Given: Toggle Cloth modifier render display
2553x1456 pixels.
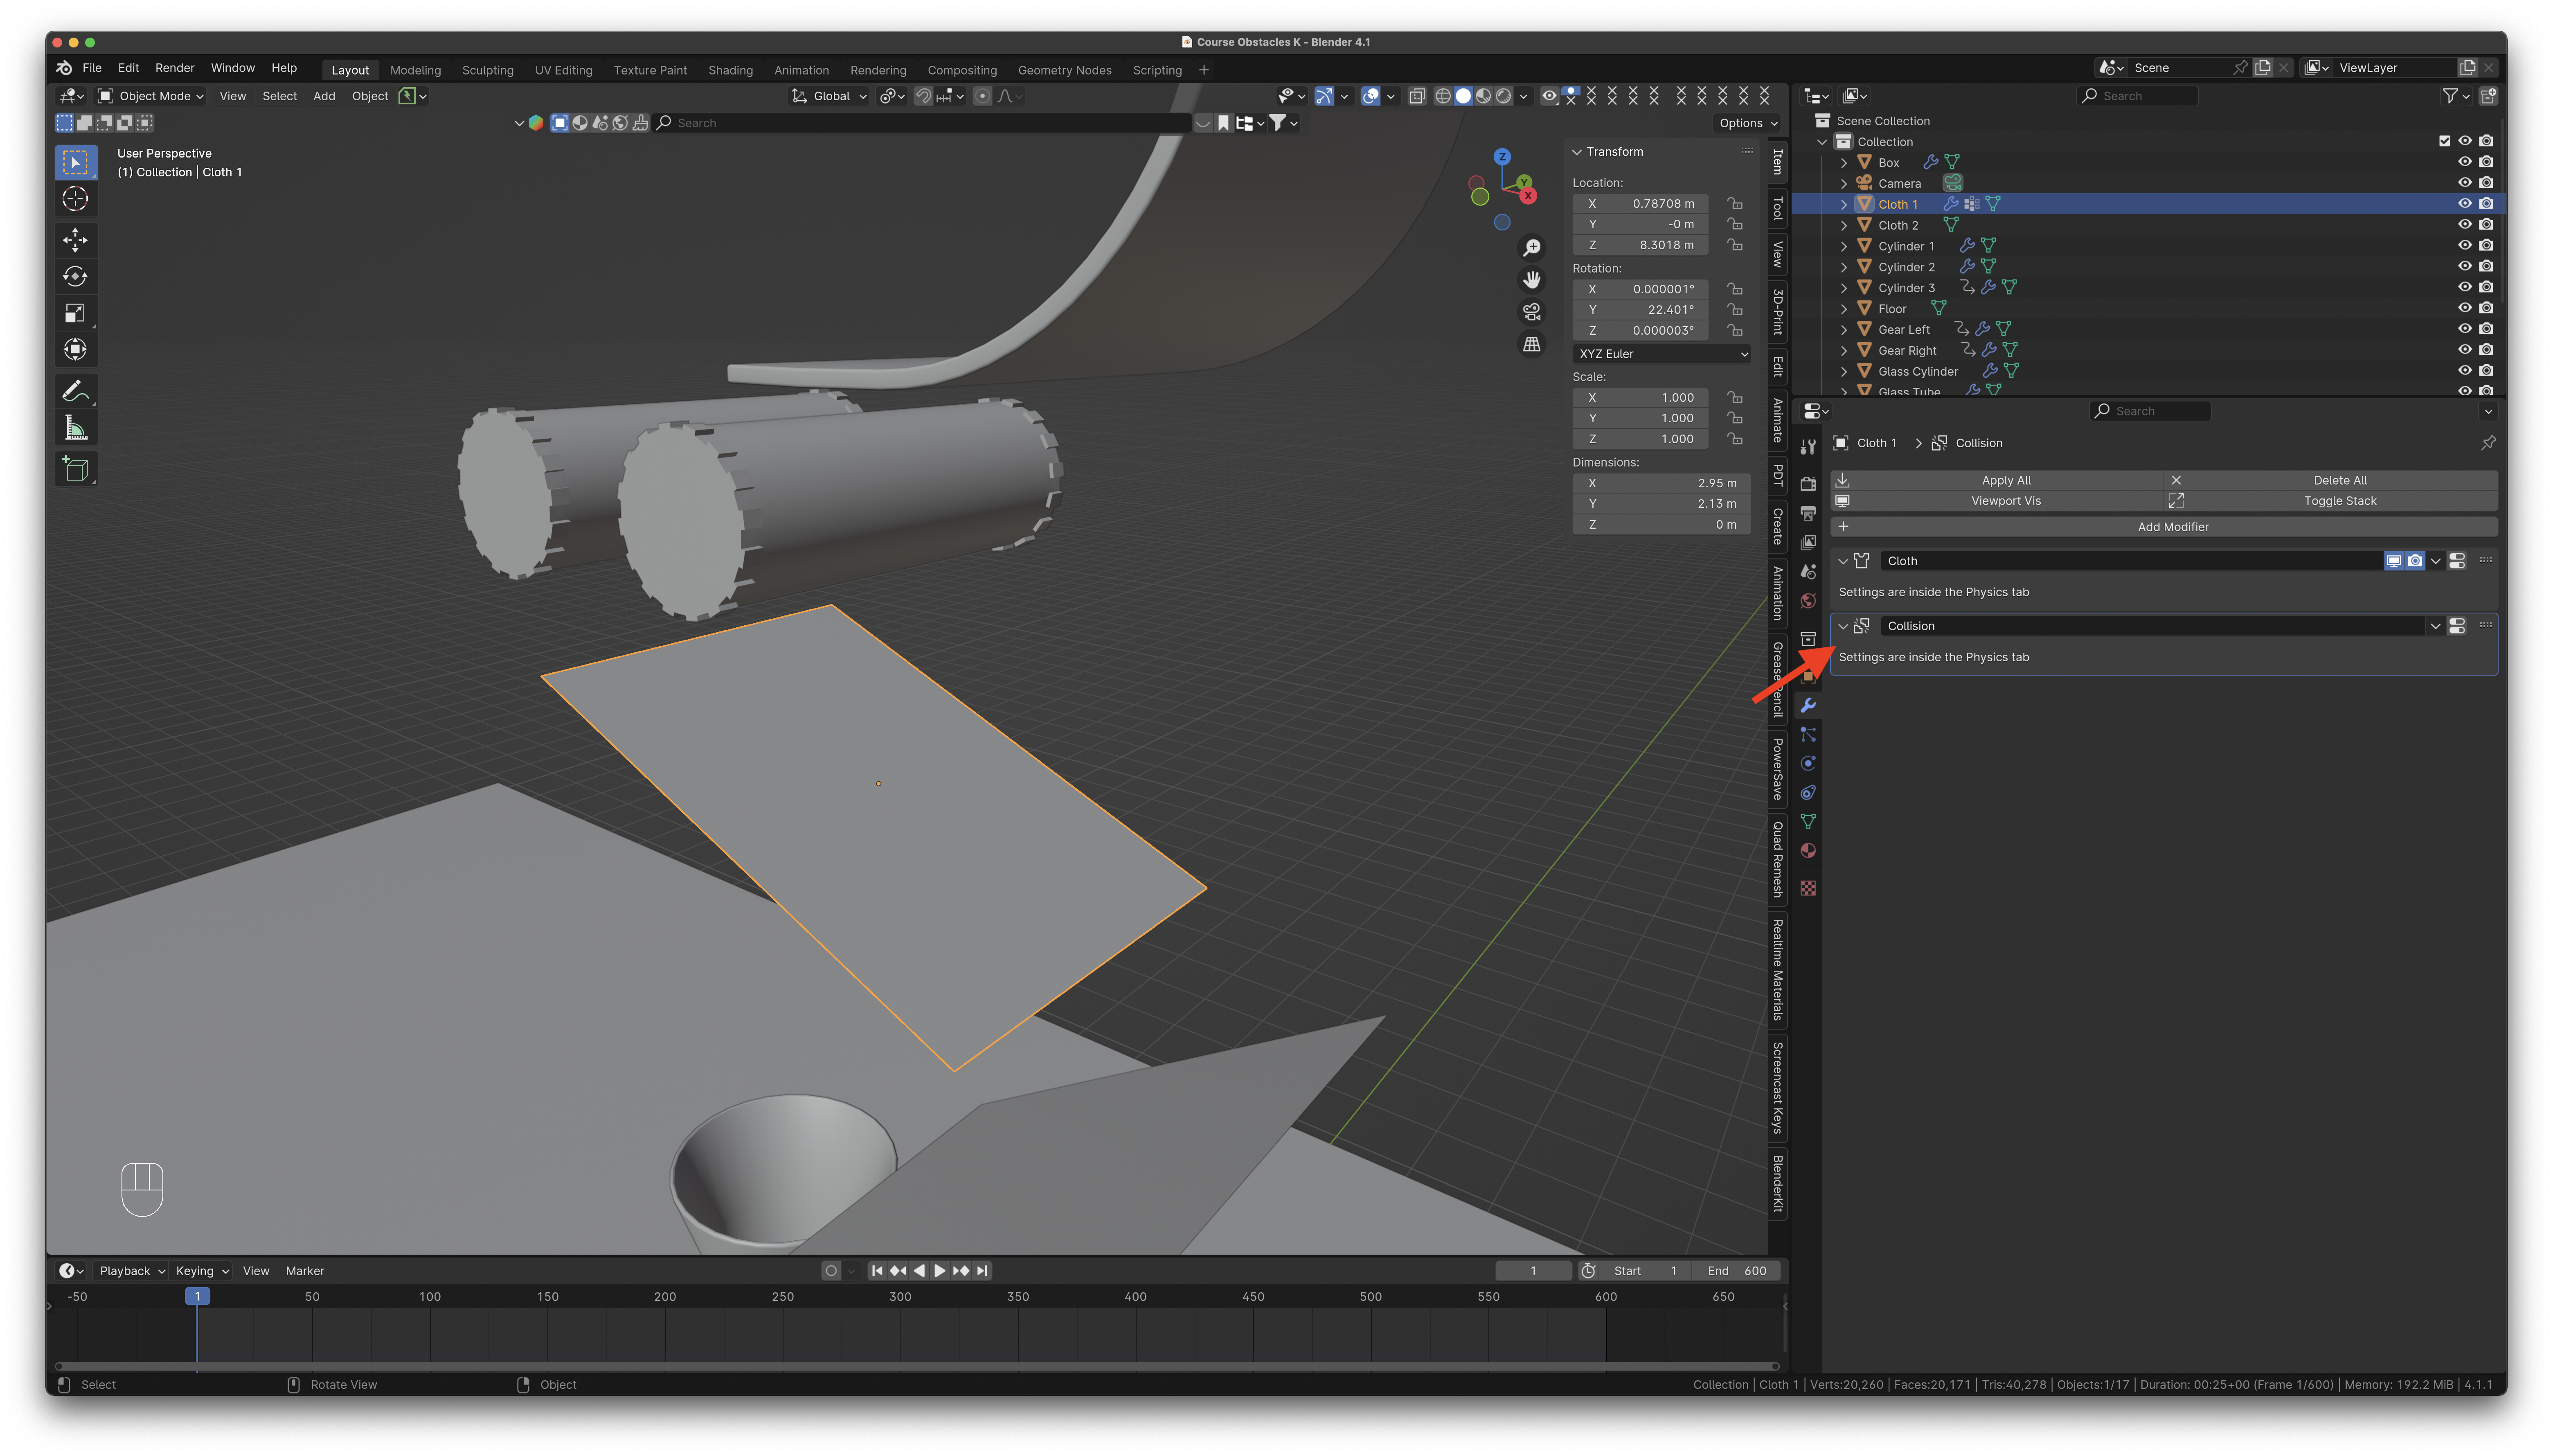Looking at the screenshot, I should pyautogui.click(x=2415, y=561).
